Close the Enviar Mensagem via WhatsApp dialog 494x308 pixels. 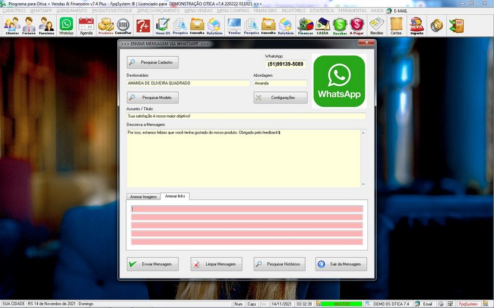[367, 43]
